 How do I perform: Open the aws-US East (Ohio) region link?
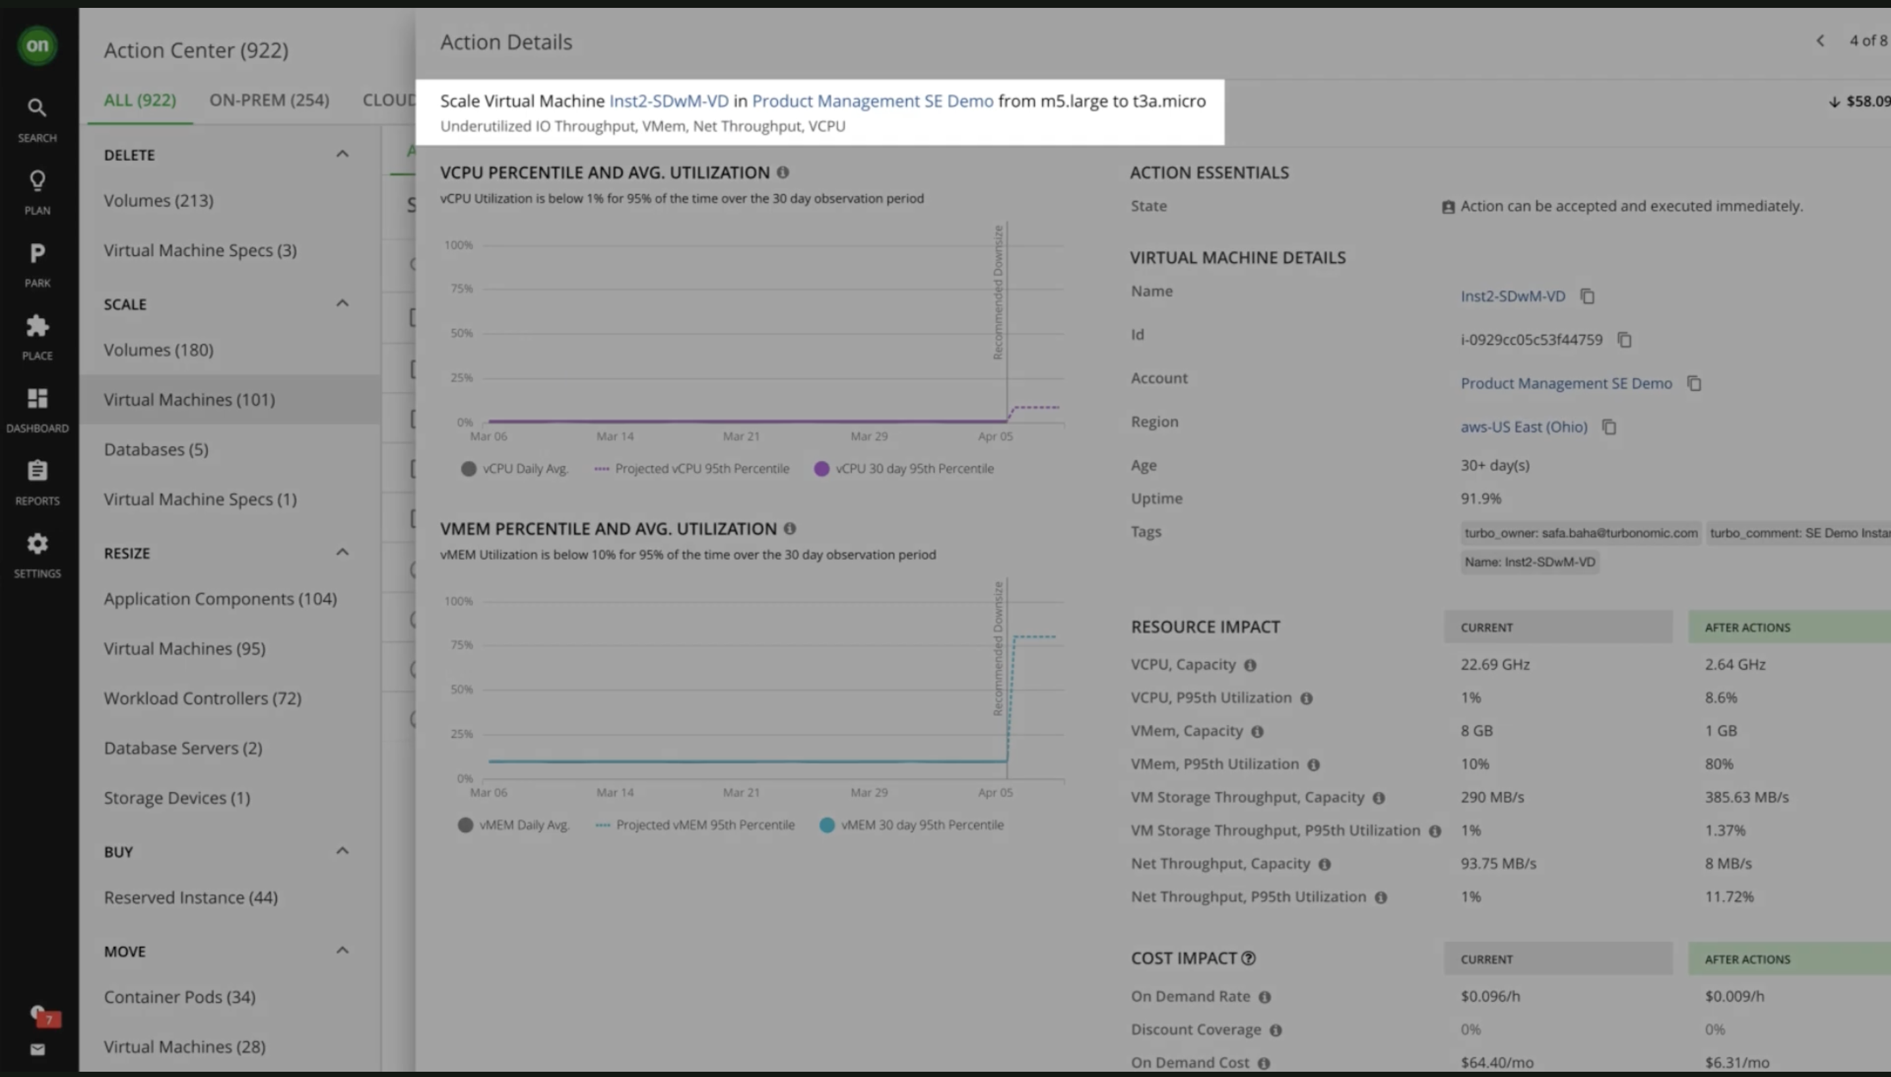[1523, 427]
